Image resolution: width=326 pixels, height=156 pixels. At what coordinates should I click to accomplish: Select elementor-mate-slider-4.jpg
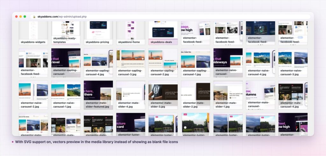click(x=131, y=95)
